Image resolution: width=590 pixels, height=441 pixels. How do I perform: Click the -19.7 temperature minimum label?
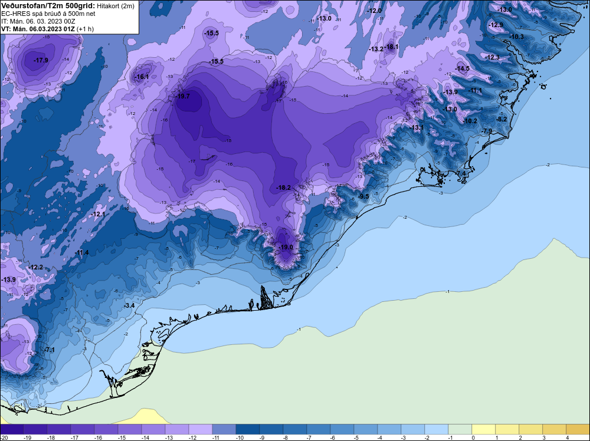183,96
